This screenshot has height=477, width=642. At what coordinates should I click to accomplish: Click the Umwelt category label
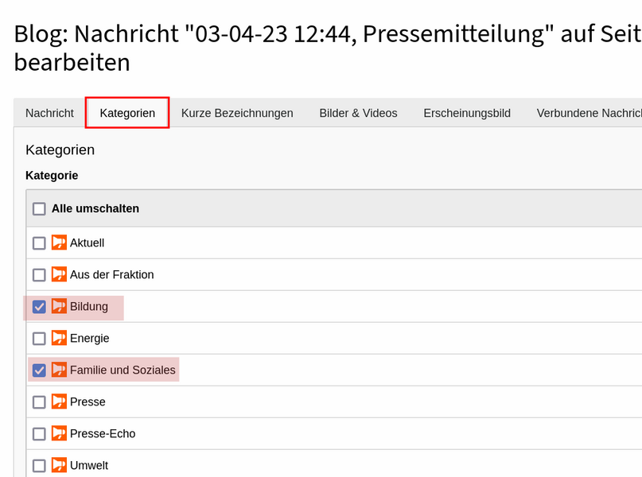(x=89, y=466)
